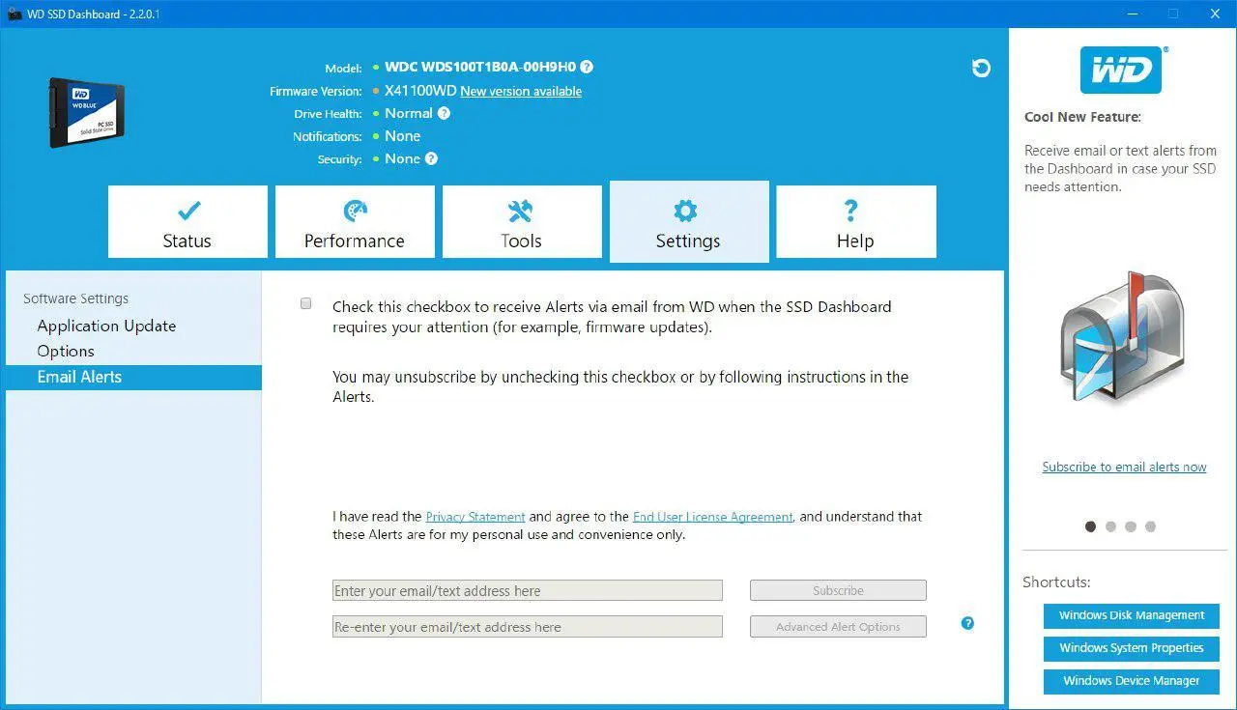Click the WD Blue SSD drive image
This screenshot has width=1237, height=710.
click(x=87, y=112)
